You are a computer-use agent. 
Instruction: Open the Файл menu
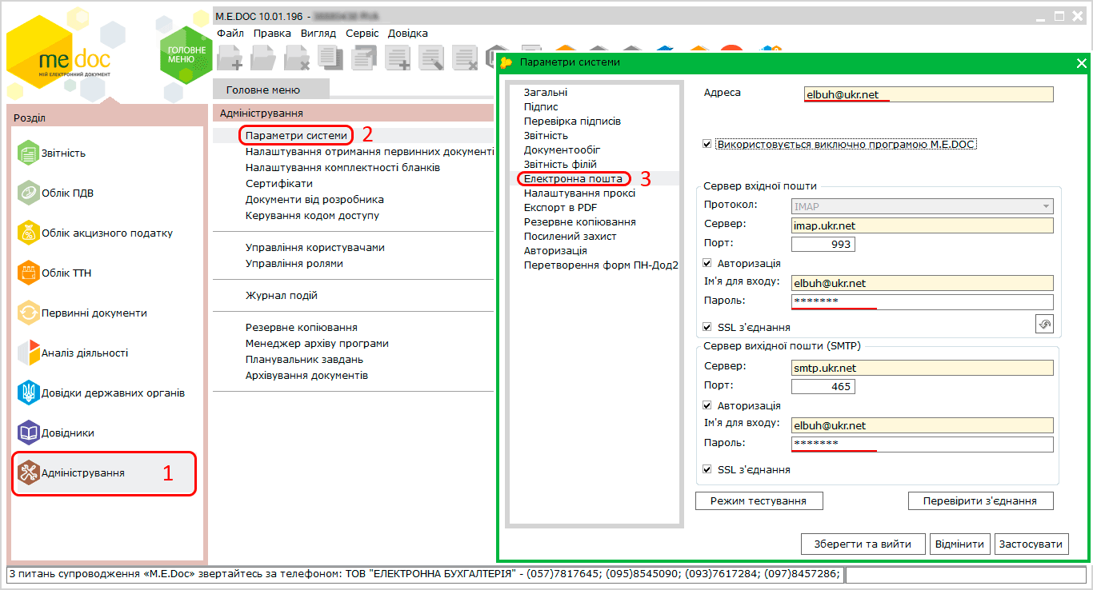tap(230, 34)
